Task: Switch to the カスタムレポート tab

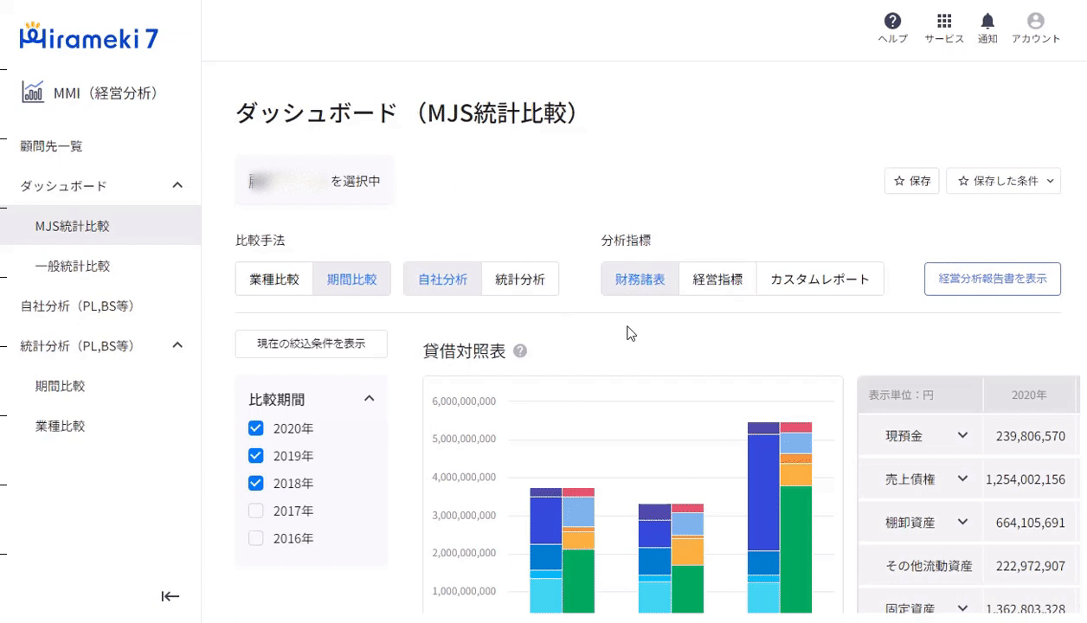Action: (820, 279)
